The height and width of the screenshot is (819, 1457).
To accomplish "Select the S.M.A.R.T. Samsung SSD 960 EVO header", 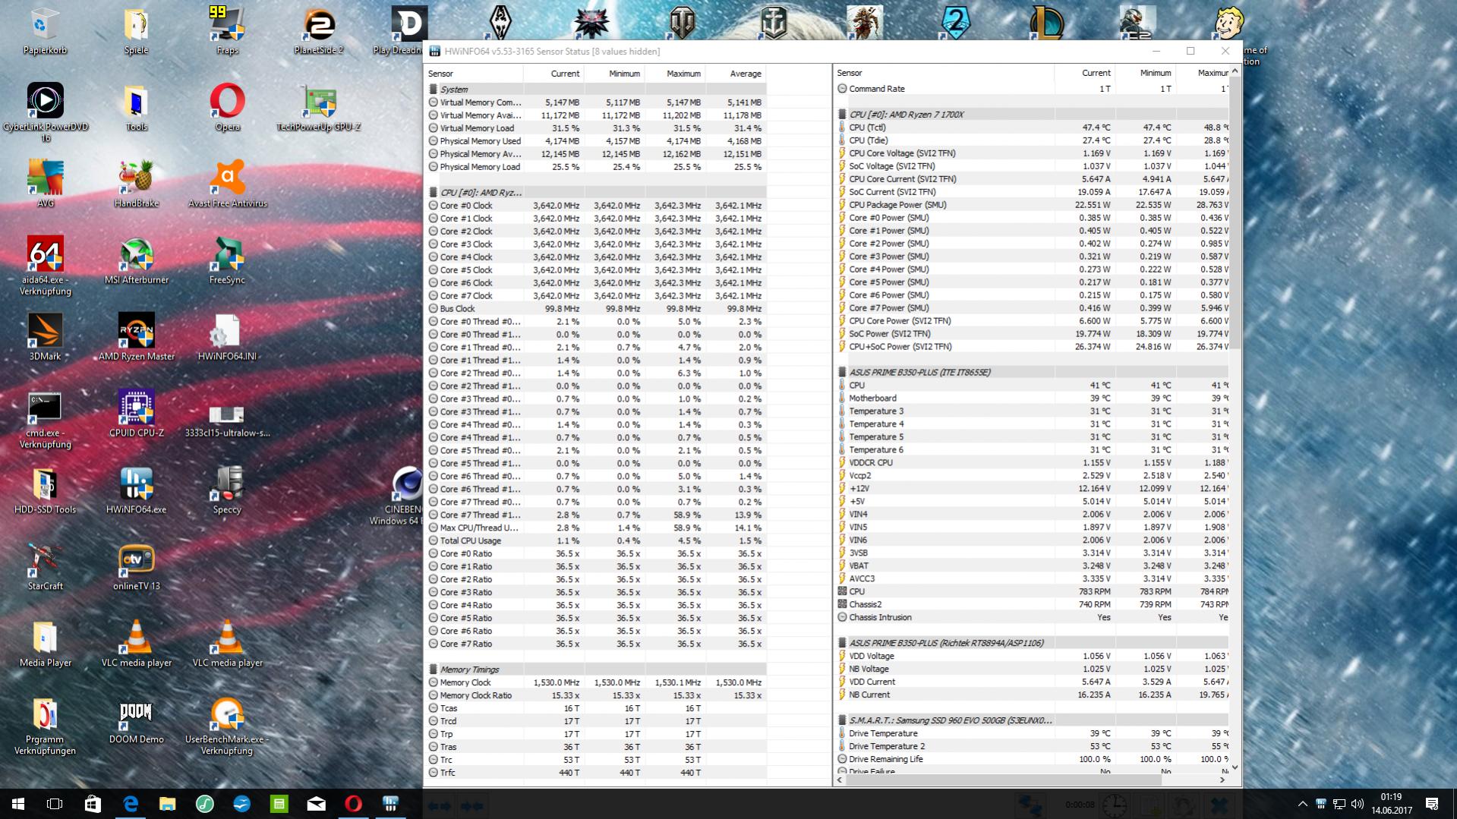I will 1033,720.
